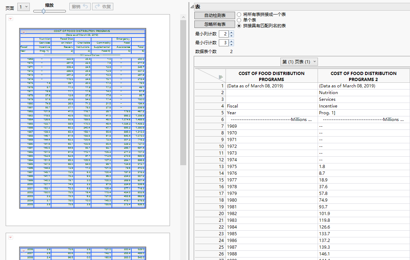Image resolution: width=410 pixels, height=260 pixels.
Task: Click the 恢复 redo arrow button
Action: (102, 7)
